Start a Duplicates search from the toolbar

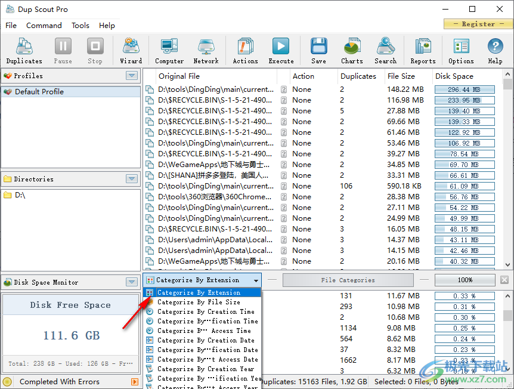click(24, 51)
